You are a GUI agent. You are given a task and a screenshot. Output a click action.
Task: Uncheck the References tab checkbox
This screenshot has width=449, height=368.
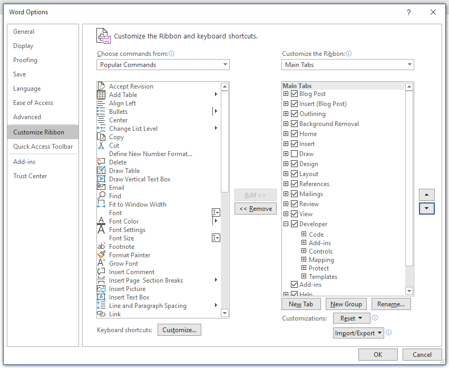pos(294,184)
